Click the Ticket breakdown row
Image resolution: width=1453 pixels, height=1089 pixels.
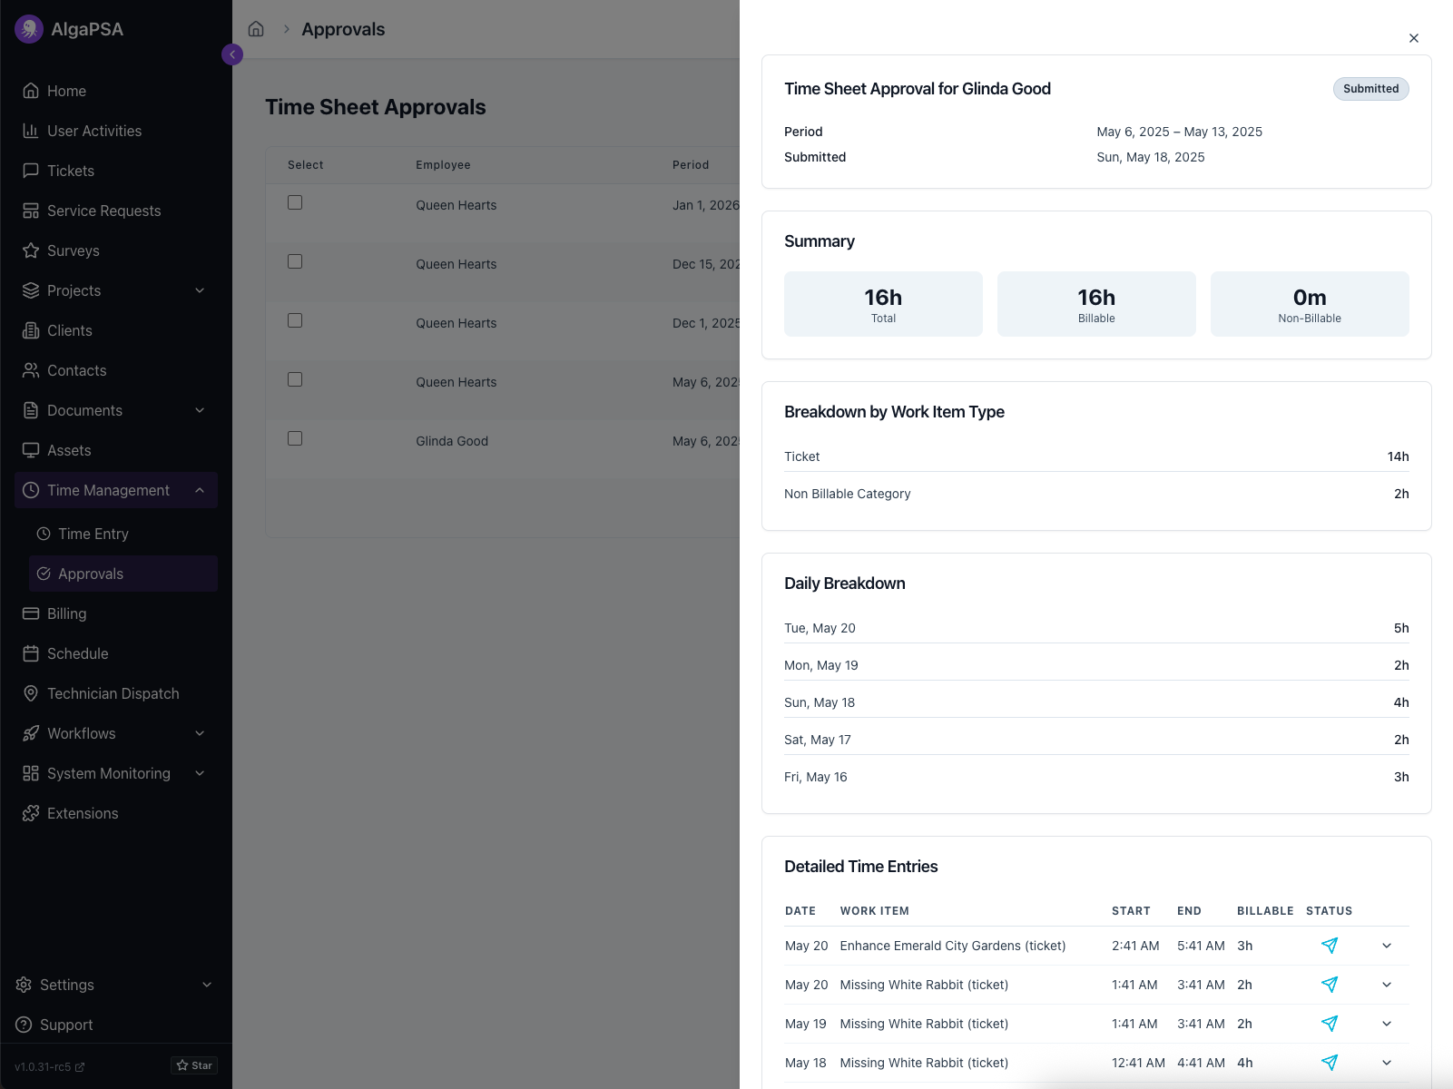[1096, 456]
